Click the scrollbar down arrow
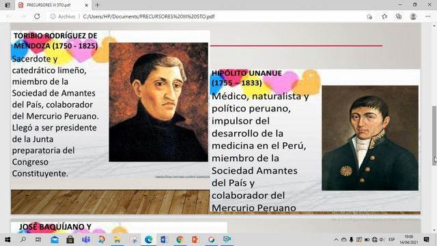Screen dimensions: 437x246 (434, 230)
